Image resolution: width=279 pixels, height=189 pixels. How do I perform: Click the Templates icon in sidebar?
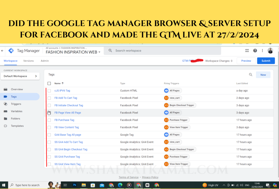pos(5,126)
